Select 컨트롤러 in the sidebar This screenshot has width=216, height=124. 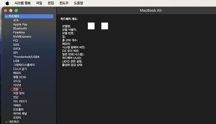coord(18,110)
